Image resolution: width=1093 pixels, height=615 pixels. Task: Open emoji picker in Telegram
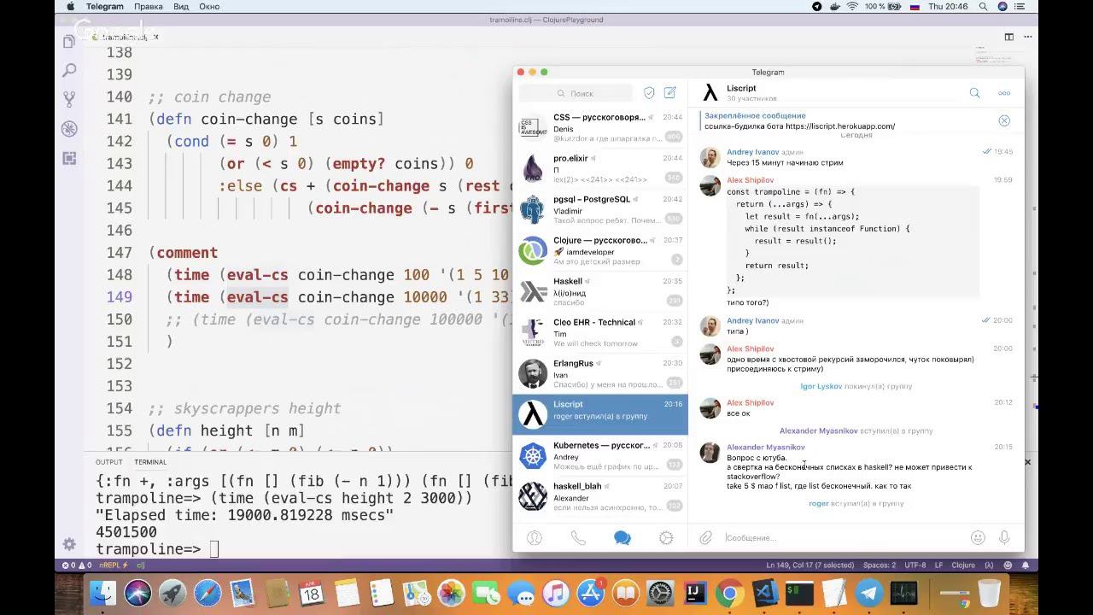978,537
